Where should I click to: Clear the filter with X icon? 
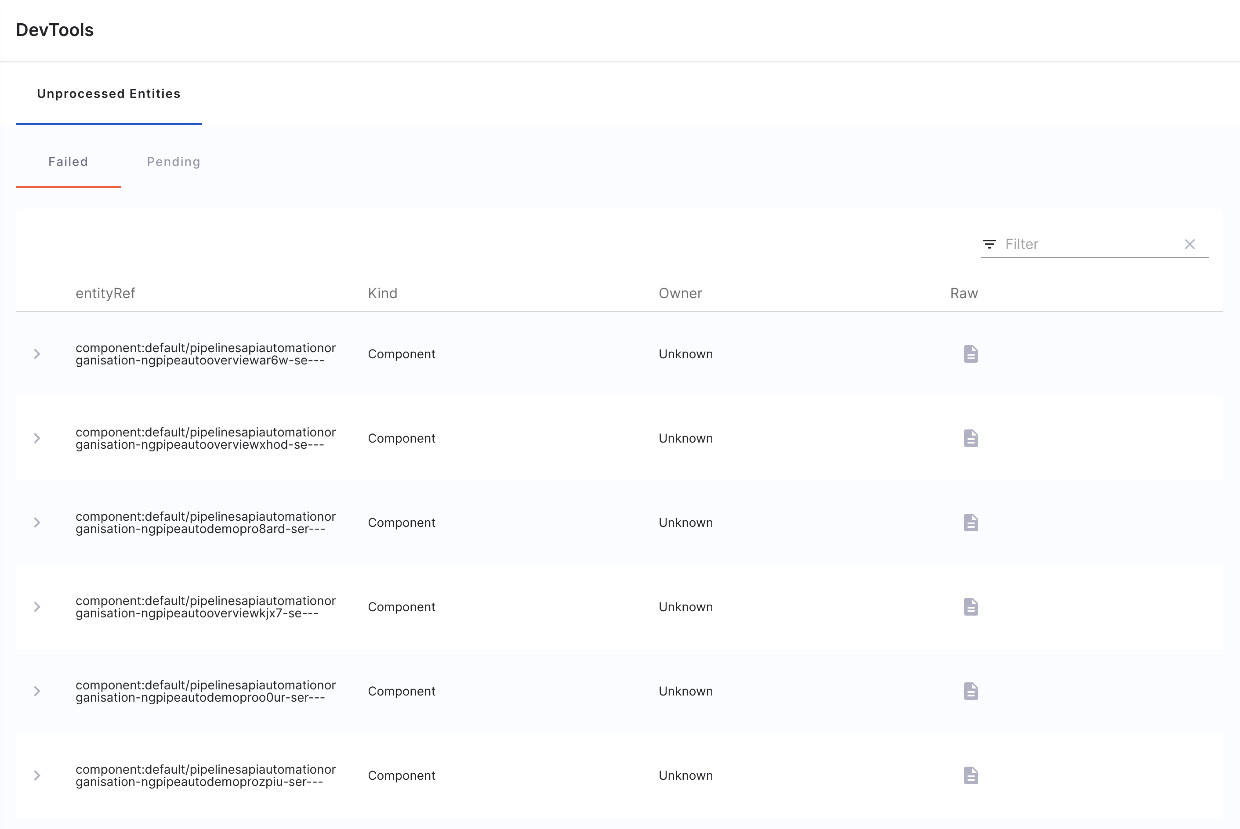[x=1189, y=244]
